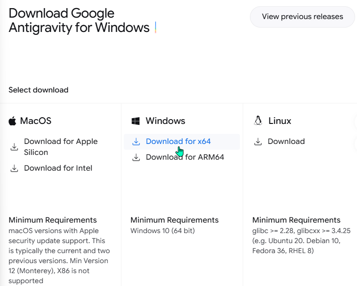
Task: Choose the Download for Intel link
Action: point(58,168)
